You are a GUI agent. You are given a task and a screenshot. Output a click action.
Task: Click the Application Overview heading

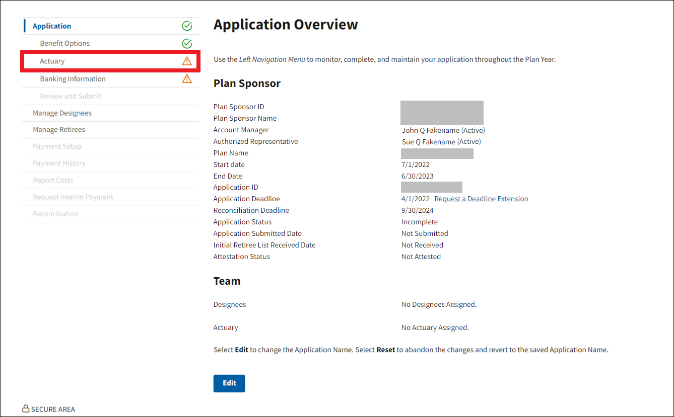pyautogui.click(x=286, y=25)
